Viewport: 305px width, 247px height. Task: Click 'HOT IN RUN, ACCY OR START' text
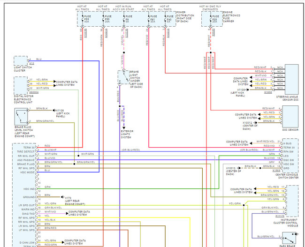[123, 8]
